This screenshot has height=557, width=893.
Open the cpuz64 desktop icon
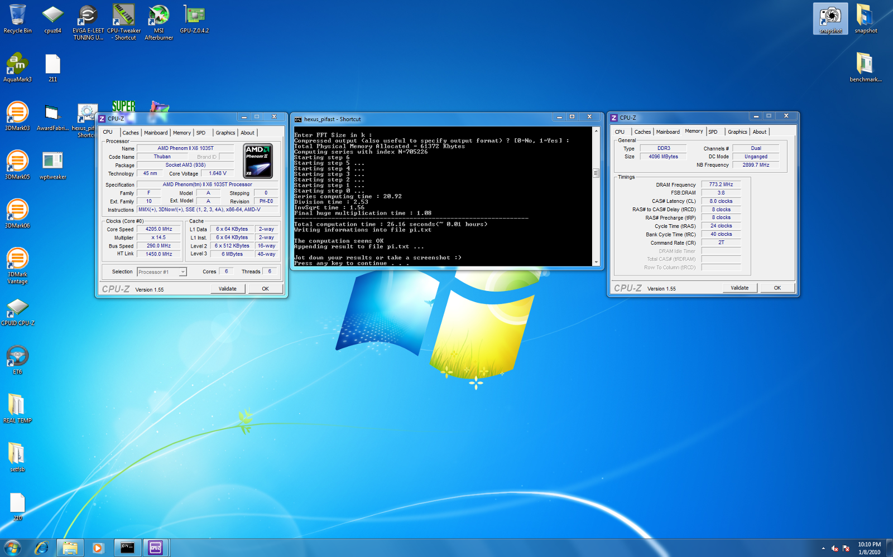[x=52, y=20]
